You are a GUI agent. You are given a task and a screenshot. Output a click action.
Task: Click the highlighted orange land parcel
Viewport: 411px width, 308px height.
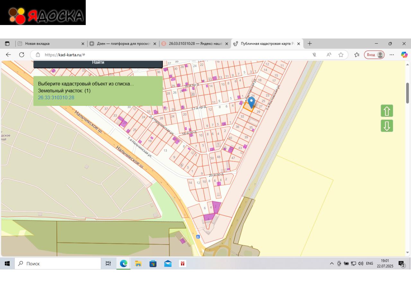(249, 107)
